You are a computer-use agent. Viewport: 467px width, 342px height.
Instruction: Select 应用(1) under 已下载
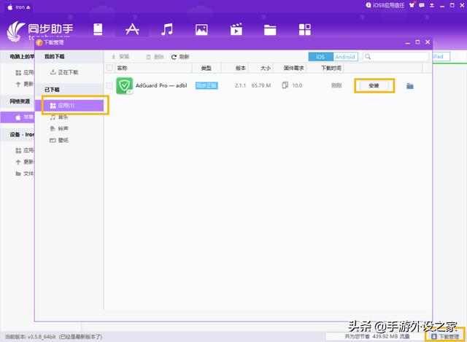tap(69, 105)
